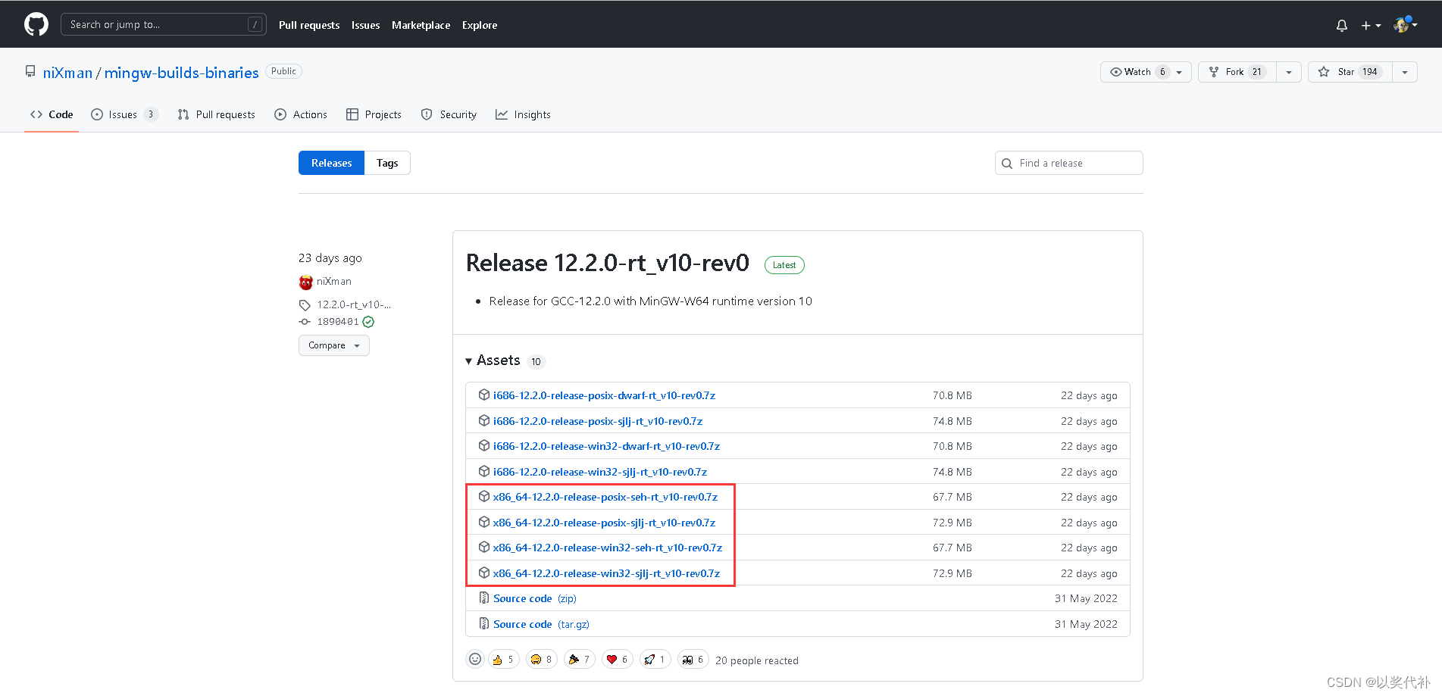1442x696 pixels.
Task: Switch to the repository Pull requests tab
Action: pyautogui.click(x=217, y=114)
